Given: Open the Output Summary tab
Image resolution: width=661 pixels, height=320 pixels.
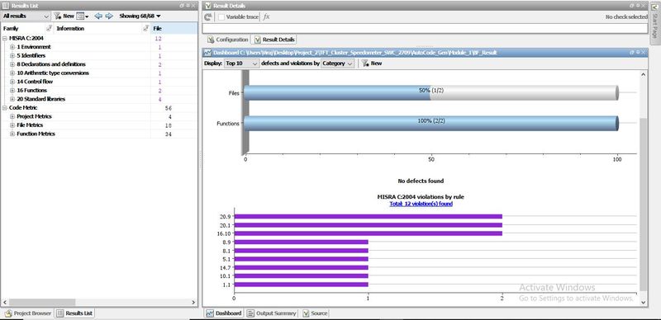Looking at the screenshot, I should point(272,313).
